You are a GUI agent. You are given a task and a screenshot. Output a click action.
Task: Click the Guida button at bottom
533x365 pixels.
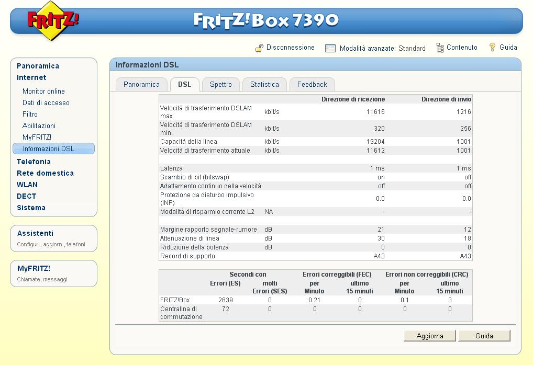(484, 336)
